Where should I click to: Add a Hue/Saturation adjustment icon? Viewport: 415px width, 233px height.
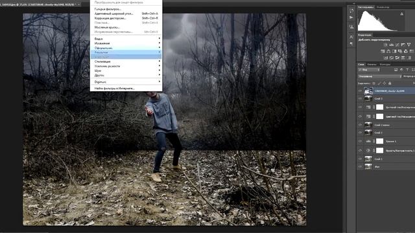(x=383, y=51)
